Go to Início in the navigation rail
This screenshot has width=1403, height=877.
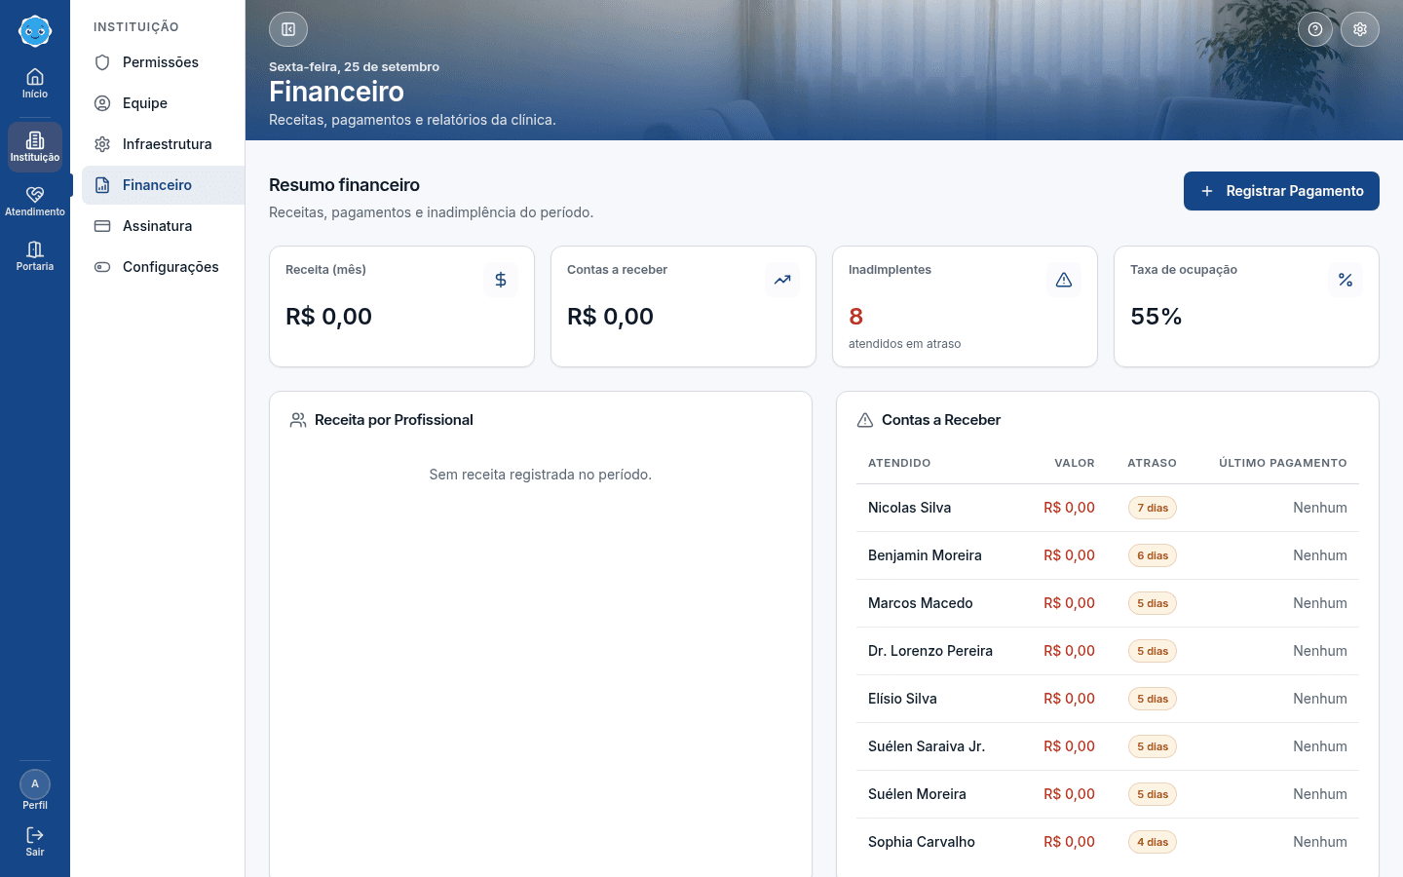(35, 84)
